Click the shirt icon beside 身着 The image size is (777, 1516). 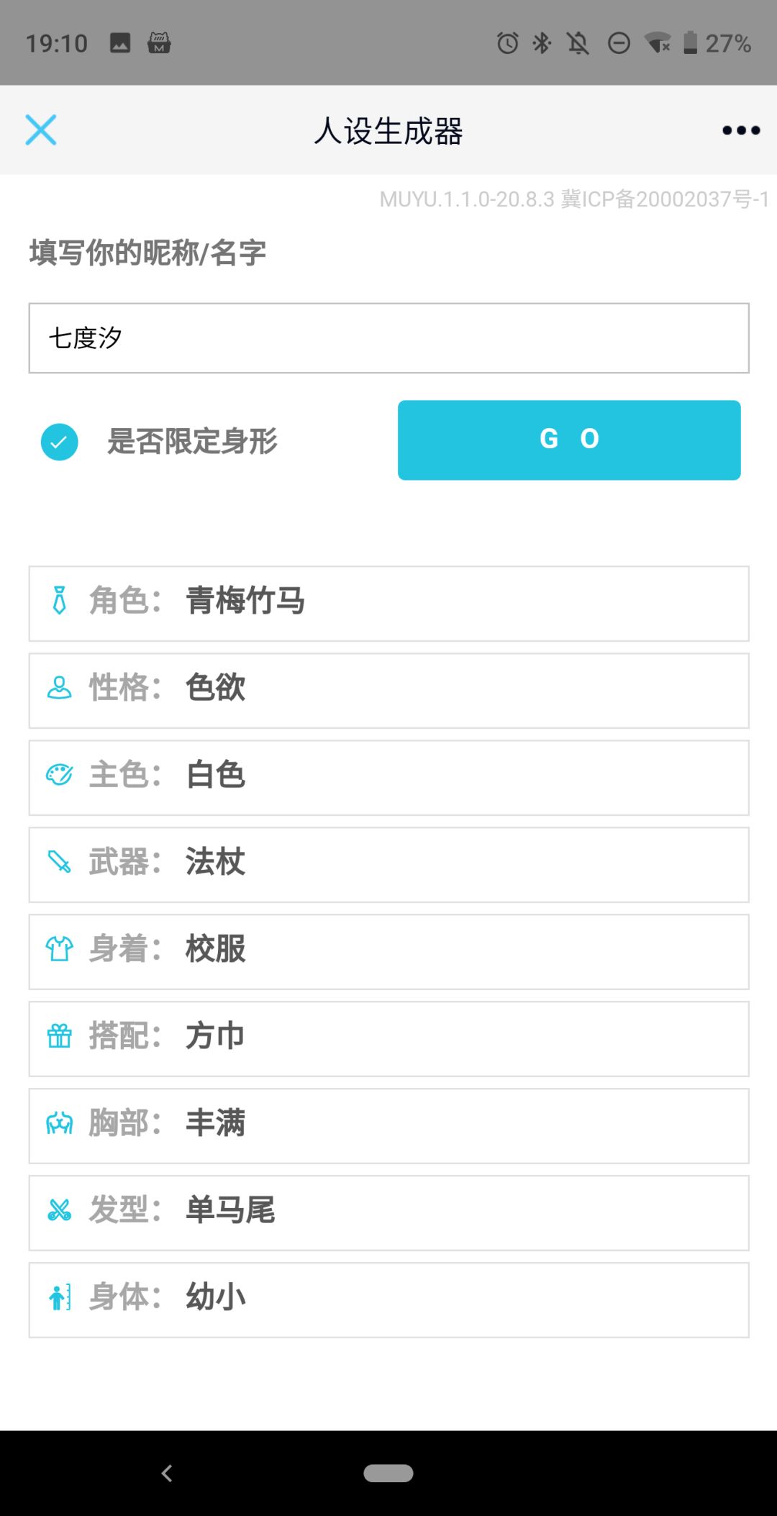pos(60,949)
